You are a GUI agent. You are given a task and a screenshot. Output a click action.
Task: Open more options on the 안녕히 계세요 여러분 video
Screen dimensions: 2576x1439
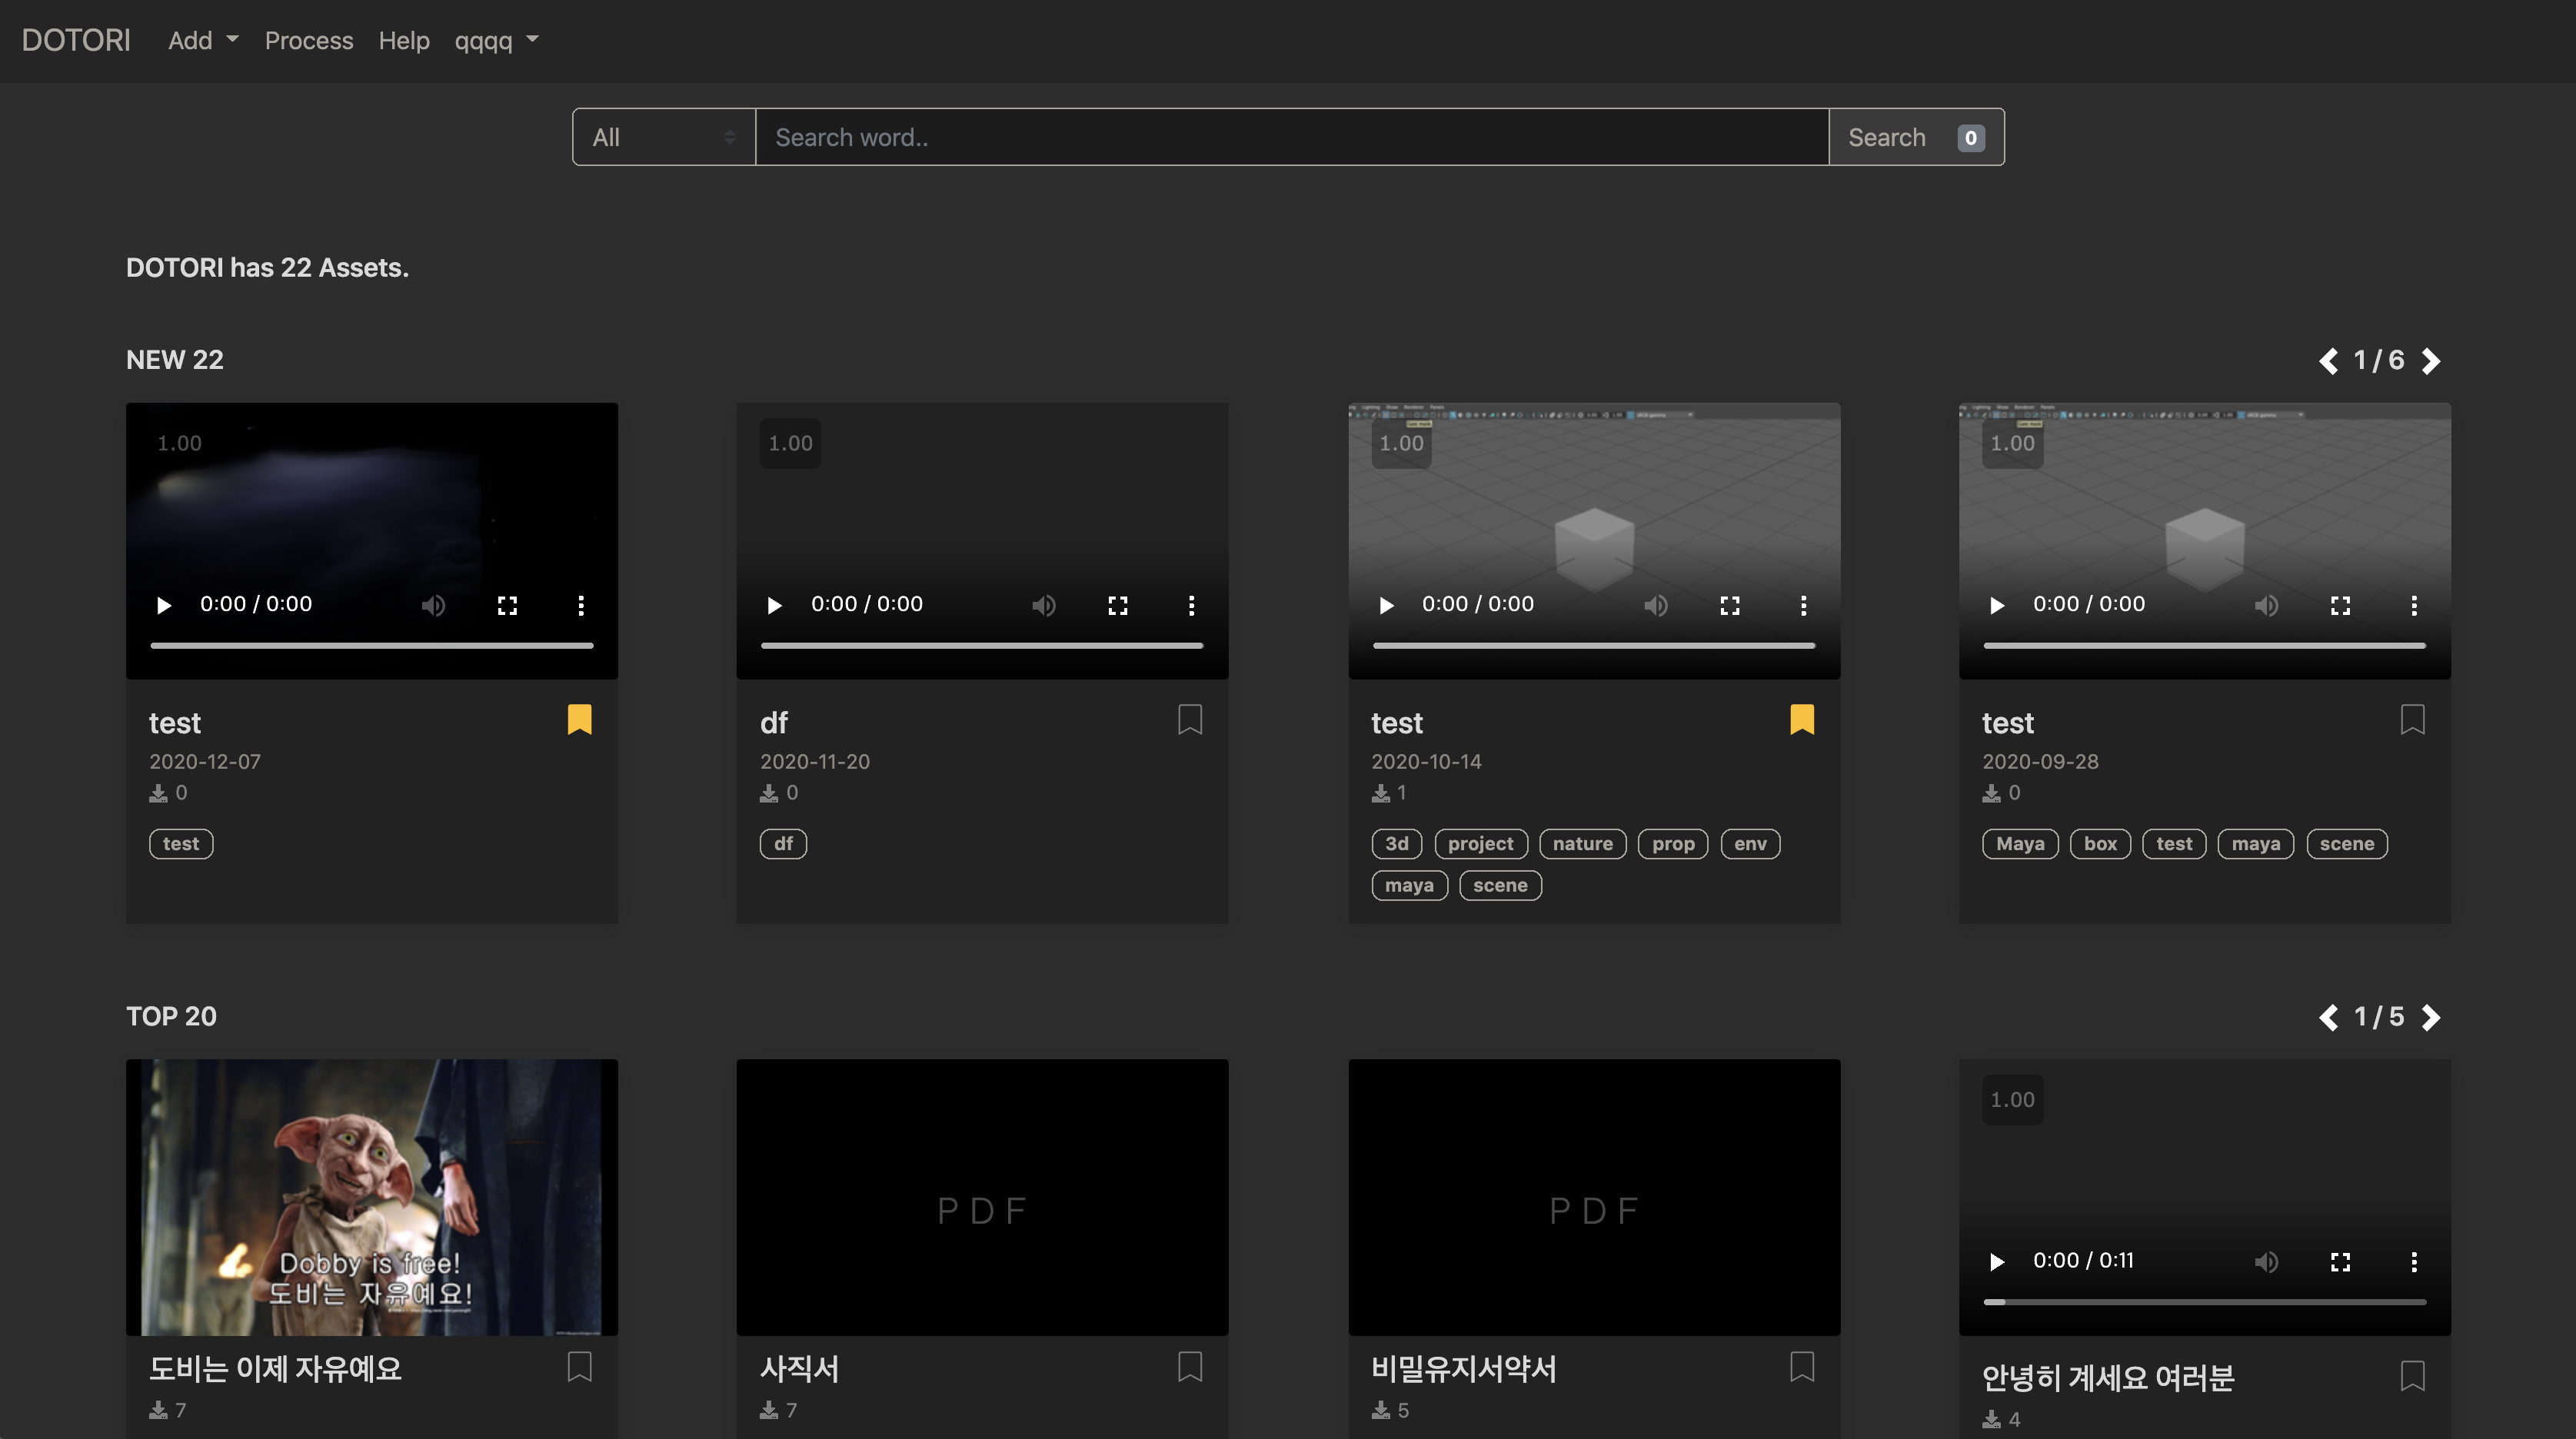2414,1261
